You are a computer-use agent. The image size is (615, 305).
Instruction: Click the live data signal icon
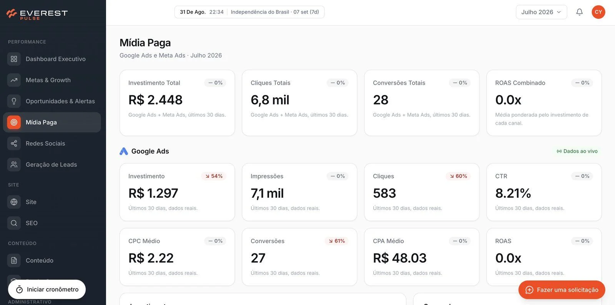559,151
